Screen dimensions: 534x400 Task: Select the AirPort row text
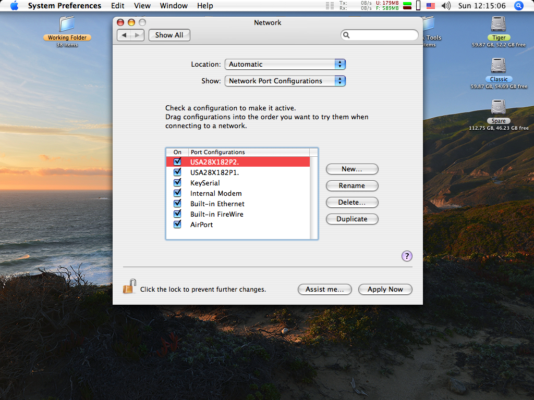tap(201, 224)
